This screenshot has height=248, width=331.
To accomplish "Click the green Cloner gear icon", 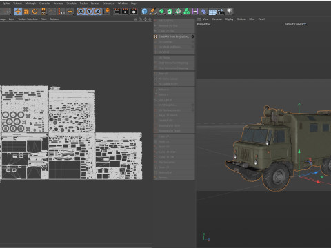I will [179, 11].
